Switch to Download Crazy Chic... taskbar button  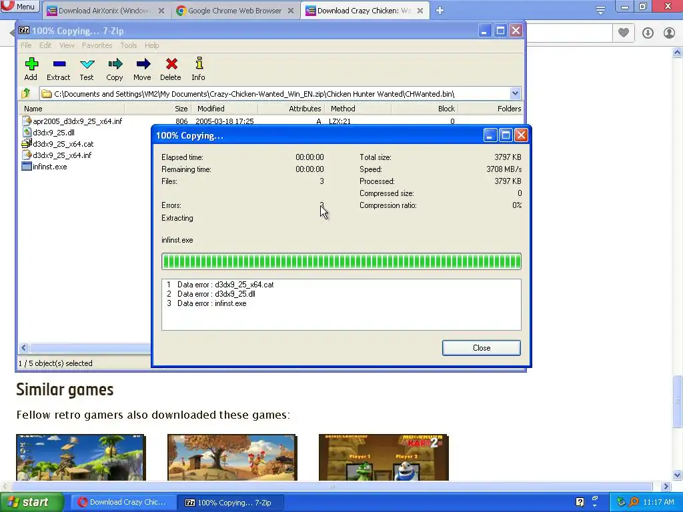click(x=123, y=502)
